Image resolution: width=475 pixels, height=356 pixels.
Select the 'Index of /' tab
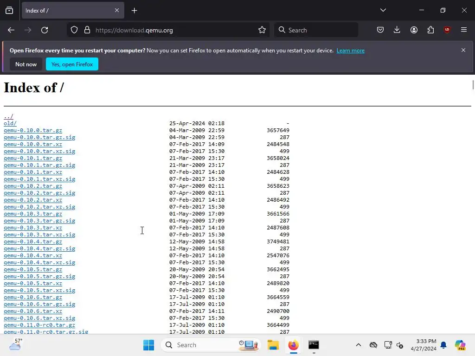point(73,10)
